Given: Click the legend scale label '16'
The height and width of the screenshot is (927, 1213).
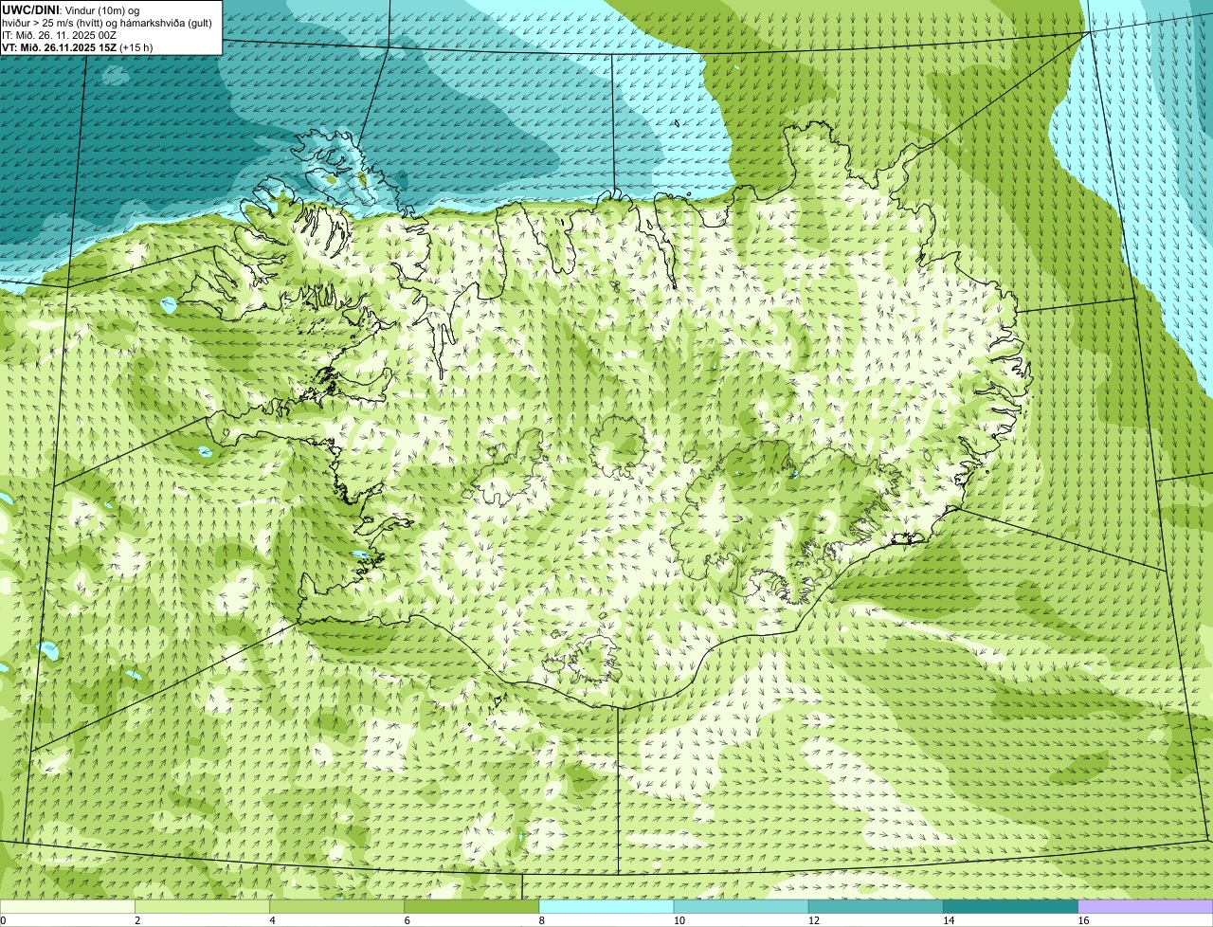Looking at the screenshot, I should (x=1084, y=920).
